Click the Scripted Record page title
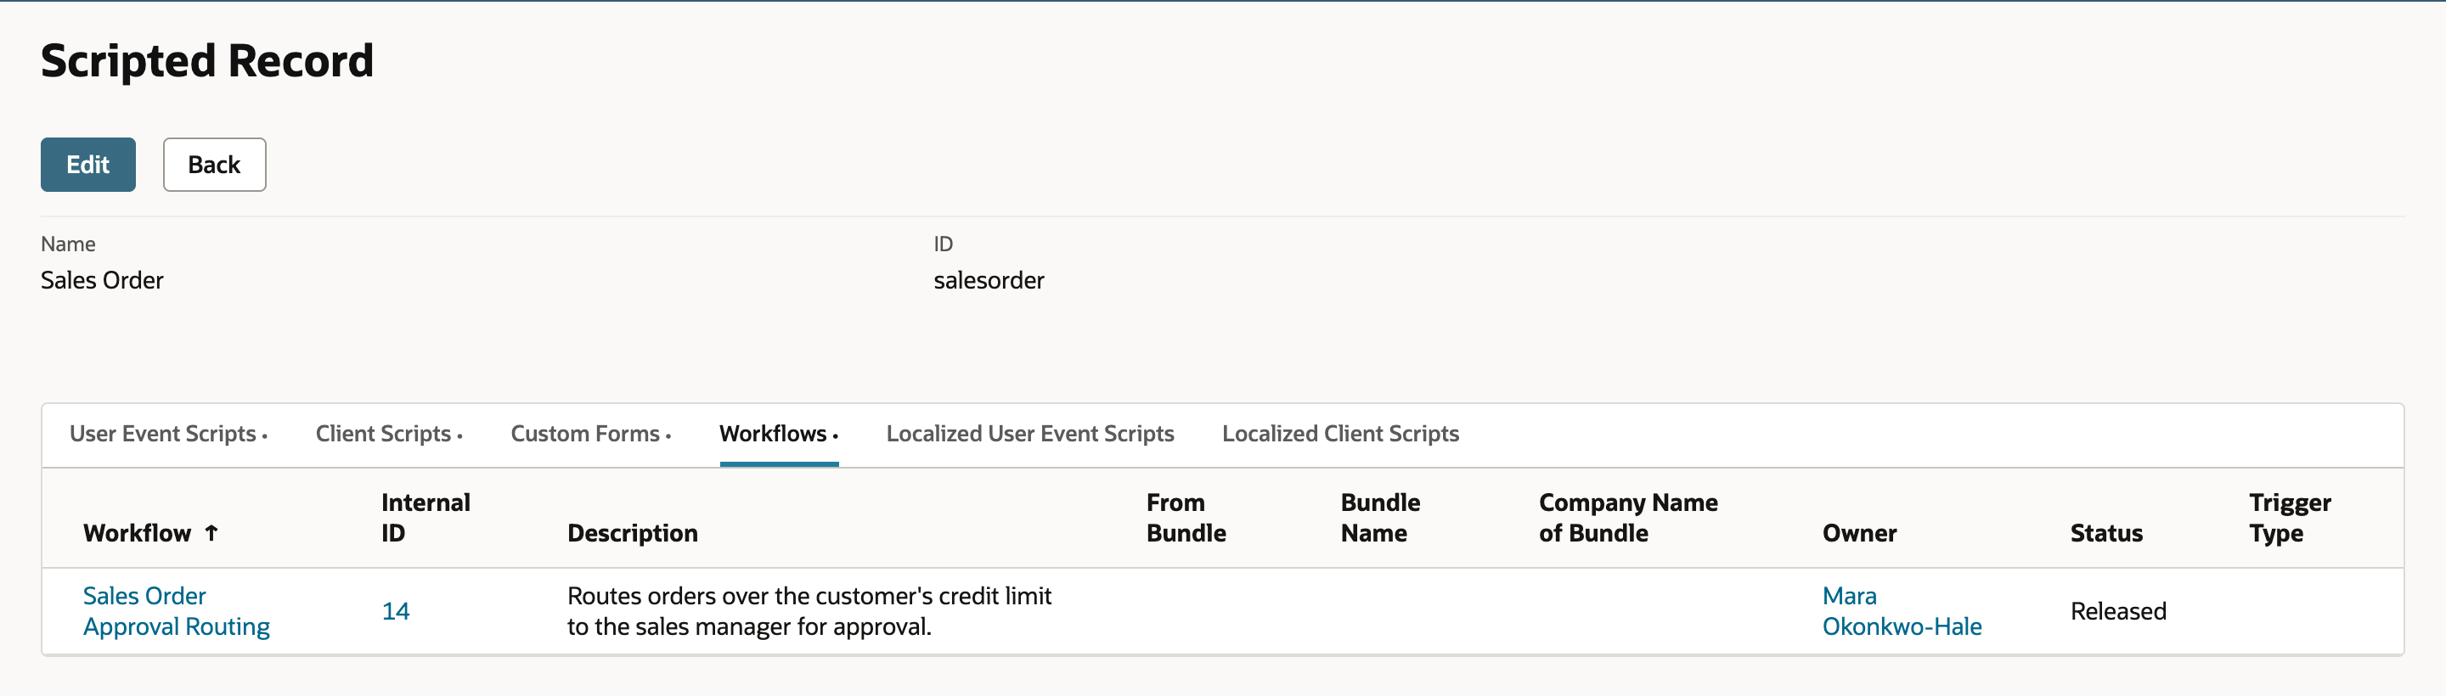This screenshot has width=2446, height=696. 207,61
